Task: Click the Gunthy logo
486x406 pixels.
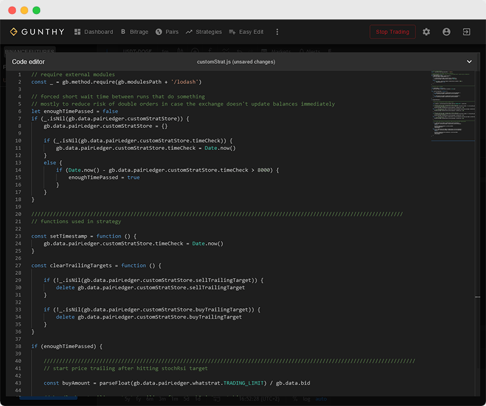Action: point(37,32)
